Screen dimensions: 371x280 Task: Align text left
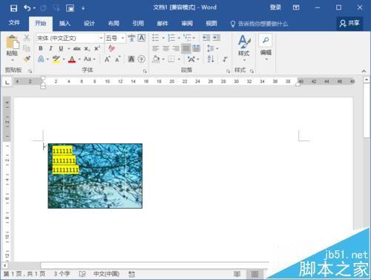pyautogui.click(x=156, y=48)
